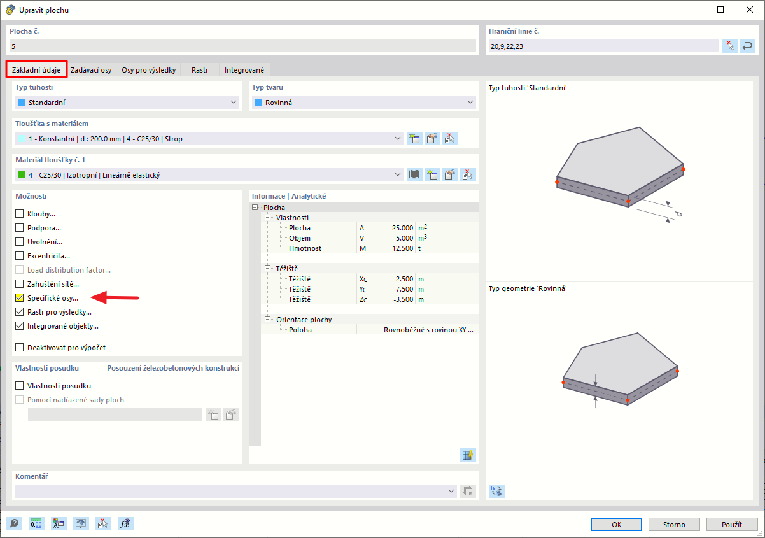Apply changes with Použít button
This screenshot has width=765, height=538.
pyautogui.click(x=732, y=525)
